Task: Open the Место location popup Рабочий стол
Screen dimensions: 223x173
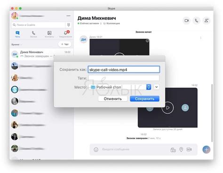Action: (120, 87)
